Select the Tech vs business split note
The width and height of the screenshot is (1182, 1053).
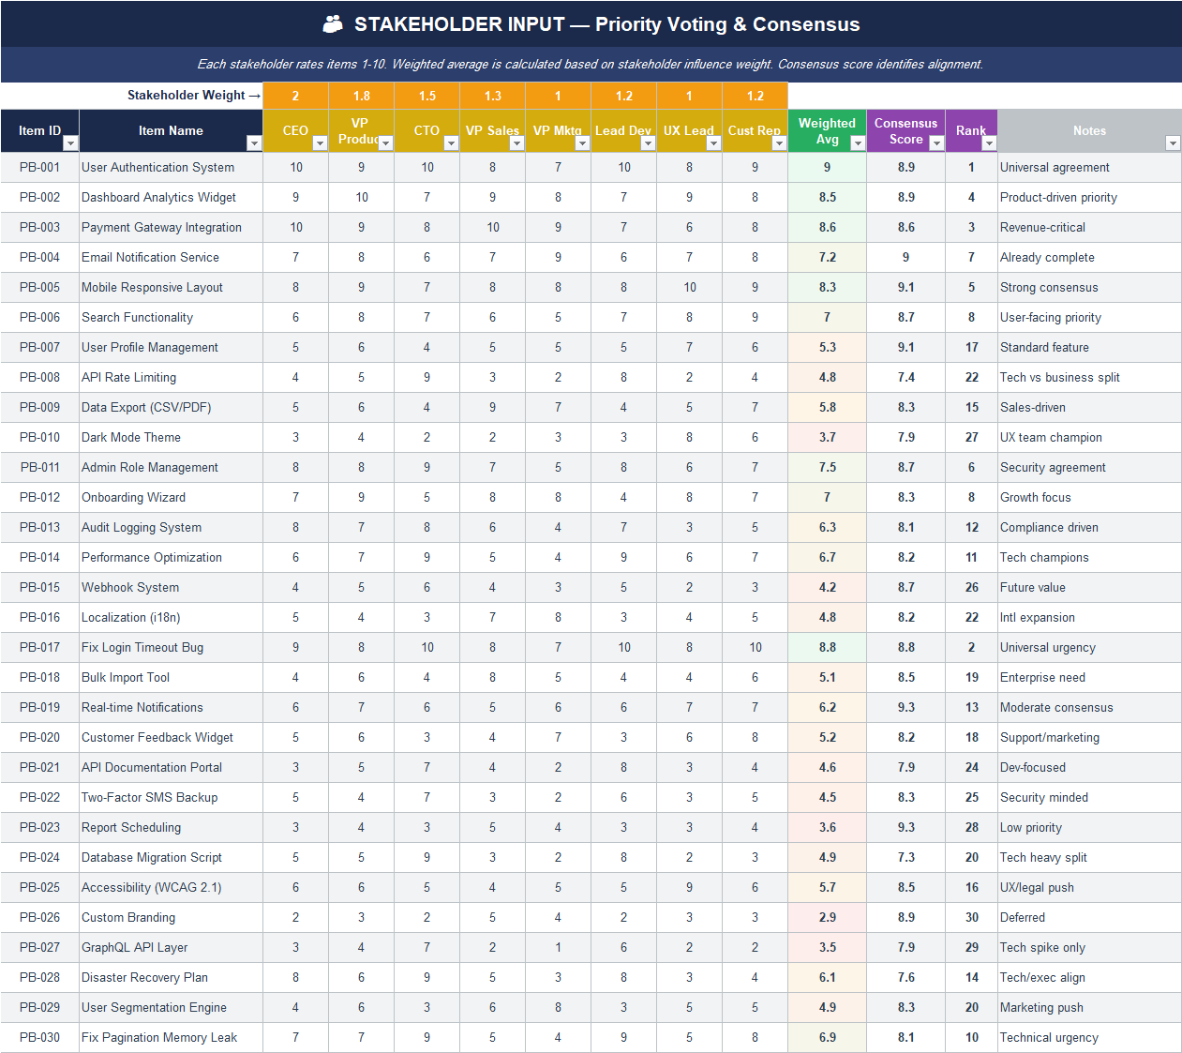point(1089,377)
